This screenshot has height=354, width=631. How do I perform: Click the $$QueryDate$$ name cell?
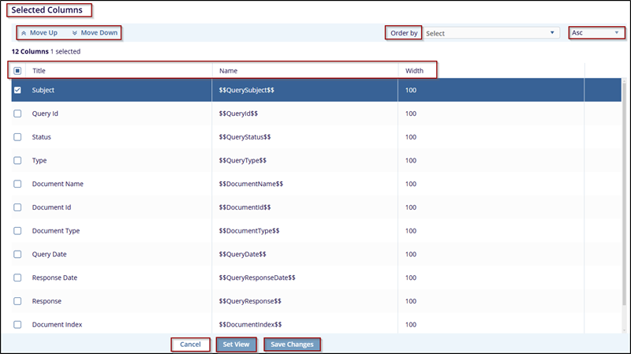(x=242, y=254)
